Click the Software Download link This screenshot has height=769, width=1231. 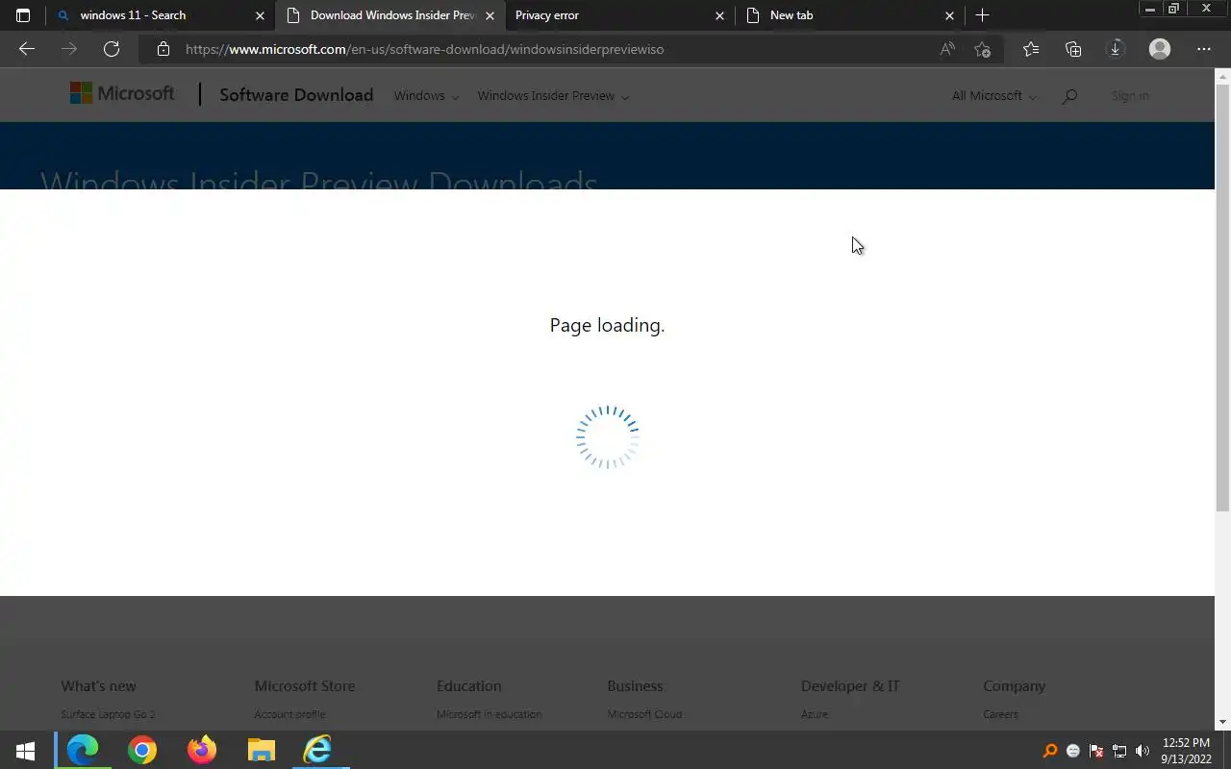pyautogui.click(x=296, y=94)
